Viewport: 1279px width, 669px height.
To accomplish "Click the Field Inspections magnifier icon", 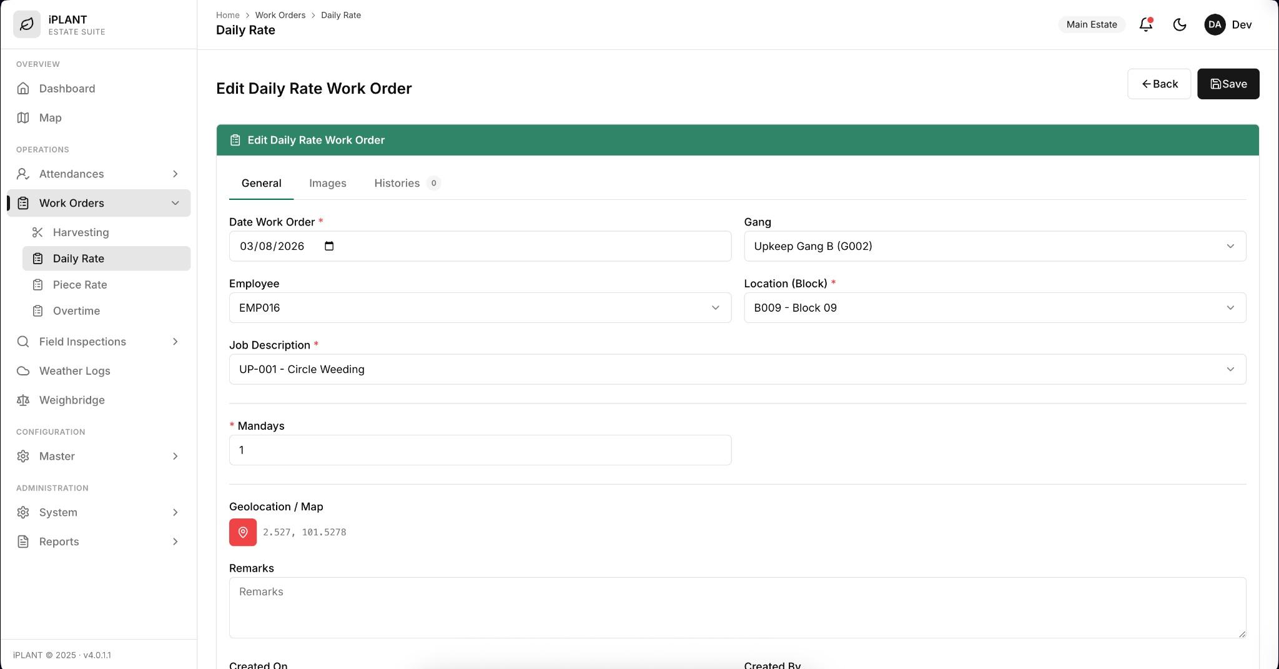I will (23, 341).
